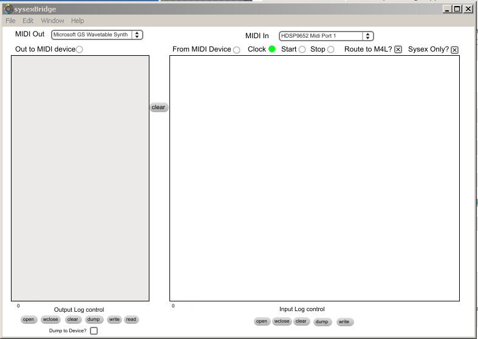Open the Edit menu

(28, 21)
